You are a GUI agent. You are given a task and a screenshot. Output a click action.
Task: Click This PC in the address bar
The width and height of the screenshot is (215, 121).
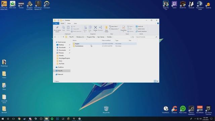[x=72, y=37]
